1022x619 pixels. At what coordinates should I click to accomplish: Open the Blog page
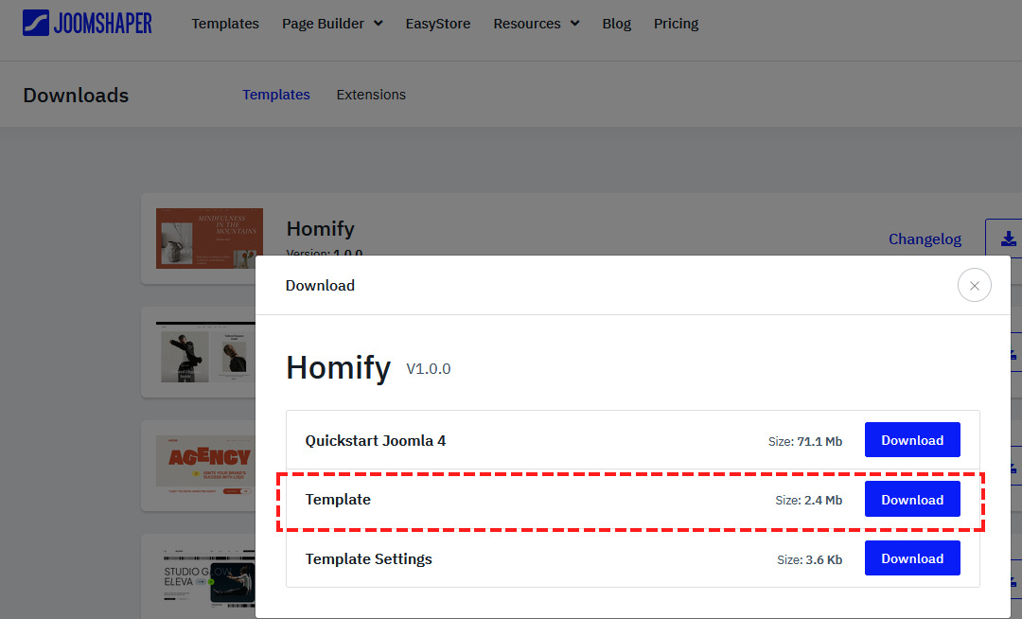(x=617, y=24)
